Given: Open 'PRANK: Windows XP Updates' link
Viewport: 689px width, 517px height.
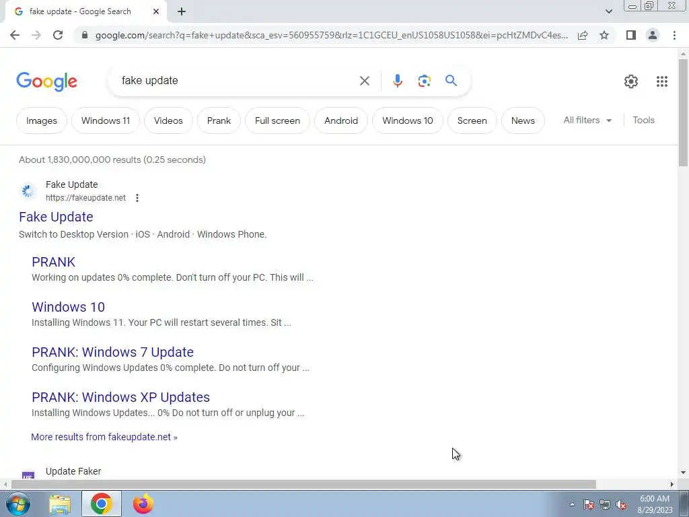Looking at the screenshot, I should 120,397.
